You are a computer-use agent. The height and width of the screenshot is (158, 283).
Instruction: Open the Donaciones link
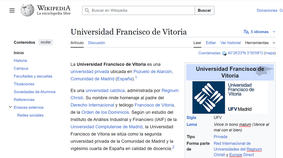pos(267,10)
